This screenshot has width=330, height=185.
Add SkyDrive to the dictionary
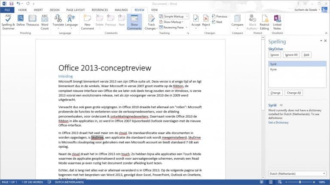click(306, 55)
